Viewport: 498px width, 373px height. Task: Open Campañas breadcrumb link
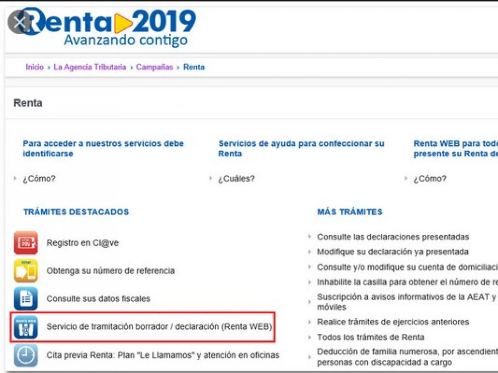(x=154, y=67)
